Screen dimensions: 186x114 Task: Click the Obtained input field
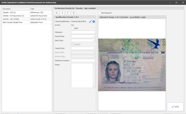(83, 32)
